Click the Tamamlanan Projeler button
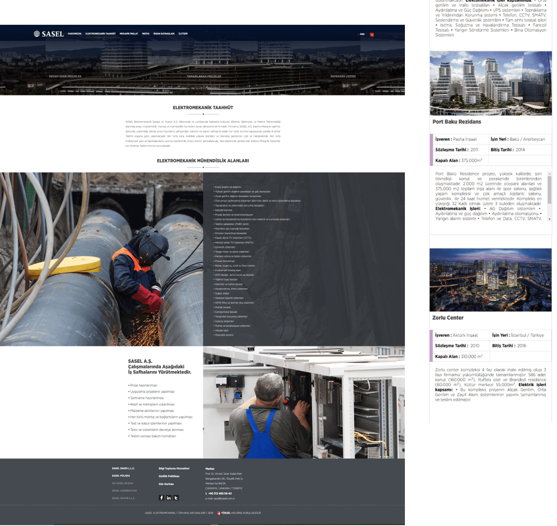Image resolution: width=557 pixels, height=526 pixels. pyautogui.click(x=204, y=76)
